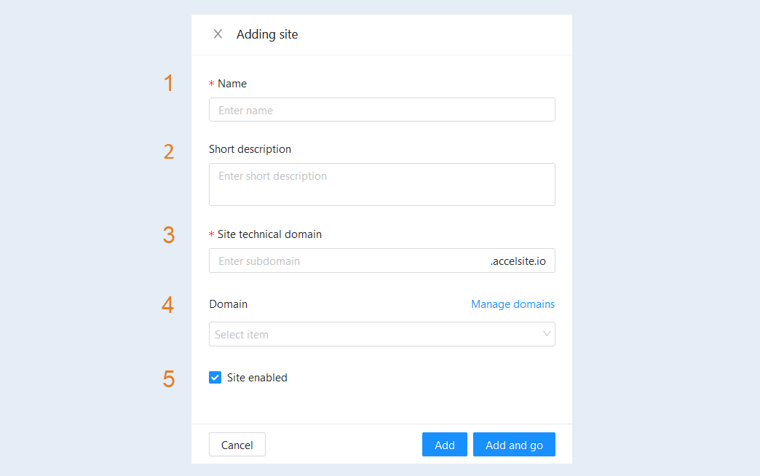Click the .accelsite.io domain suffix
The height and width of the screenshot is (476, 760).
click(518, 261)
